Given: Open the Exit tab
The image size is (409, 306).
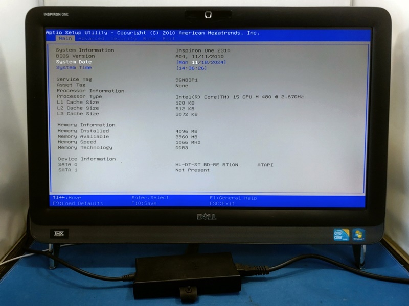Looking at the screenshot, I should coord(169,39).
